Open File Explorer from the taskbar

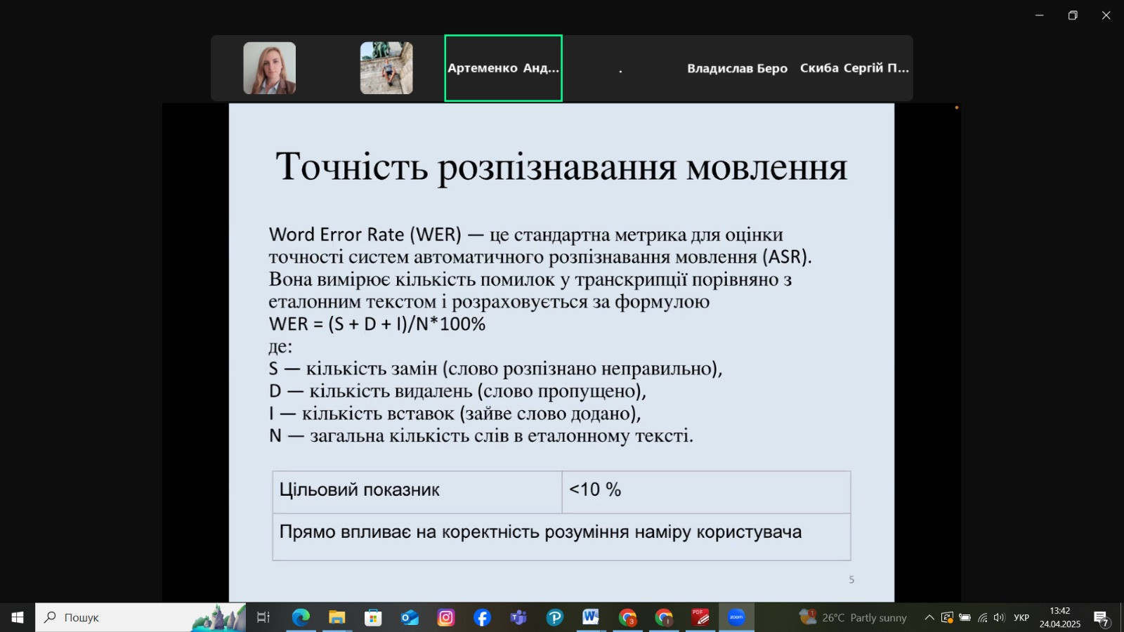337,617
